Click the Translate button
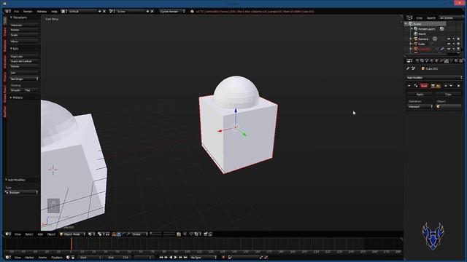This screenshot has width=467, height=262. pos(24,25)
